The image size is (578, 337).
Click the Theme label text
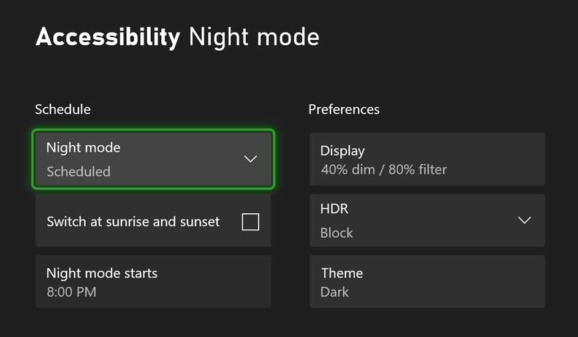tap(341, 273)
